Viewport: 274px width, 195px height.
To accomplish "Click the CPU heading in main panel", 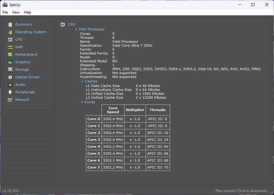I will pos(72,24).
